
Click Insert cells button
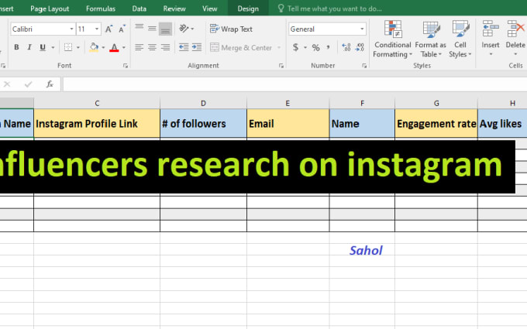(x=491, y=38)
